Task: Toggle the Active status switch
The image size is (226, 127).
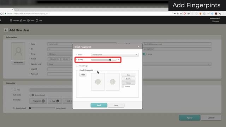Action: point(144,54)
